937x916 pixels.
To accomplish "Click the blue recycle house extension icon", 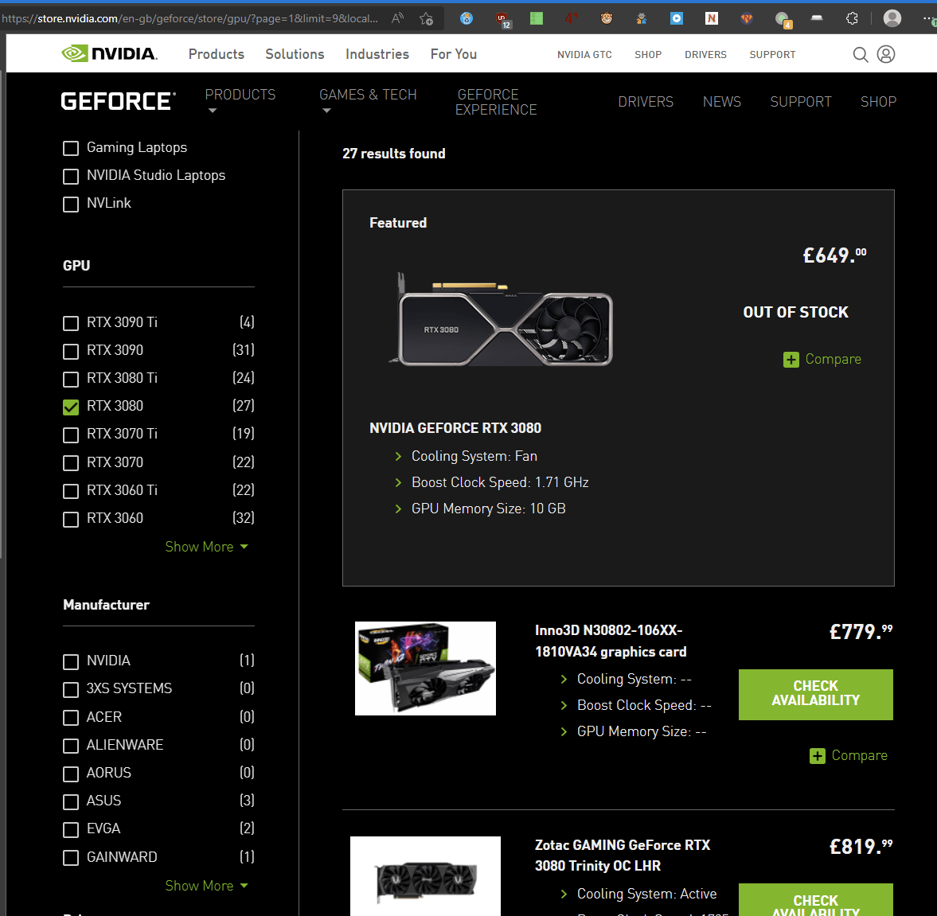I will [467, 18].
